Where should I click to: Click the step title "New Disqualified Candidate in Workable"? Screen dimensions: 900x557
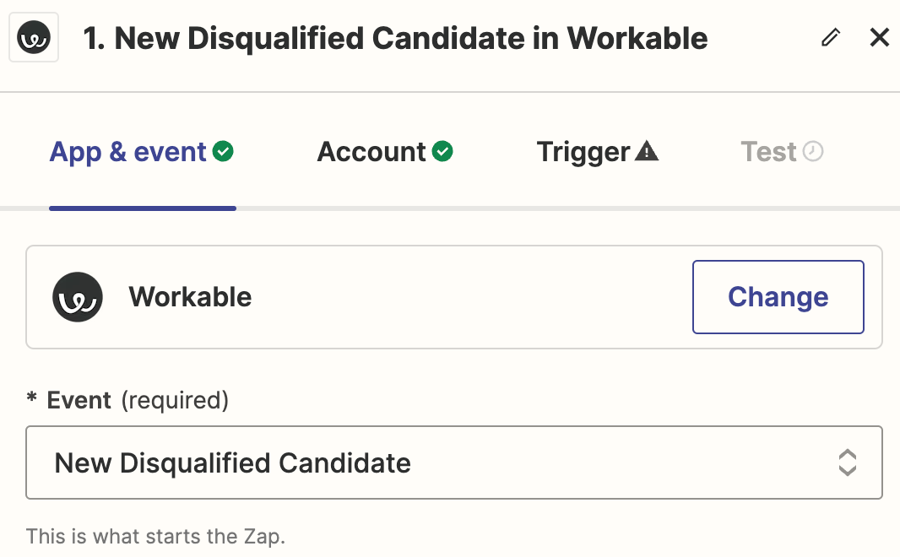(x=395, y=38)
